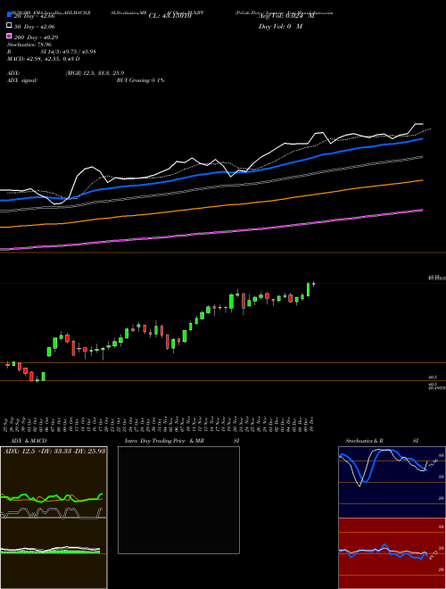Open the blue Stochastics chart panel
The image size is (446, 589).
(392, 482)
